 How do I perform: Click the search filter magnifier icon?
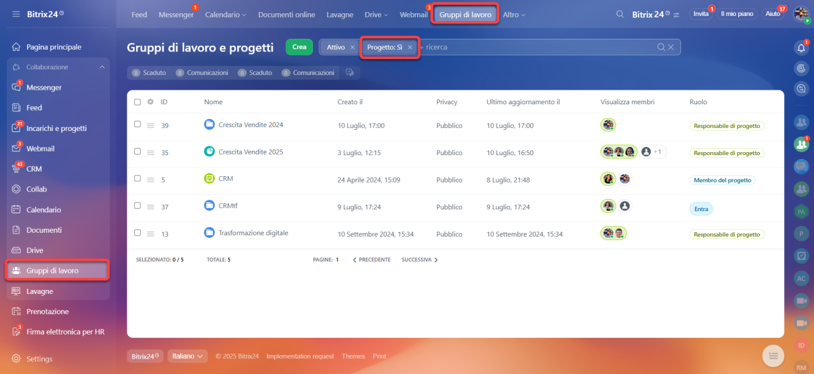(x=661, y=47)
